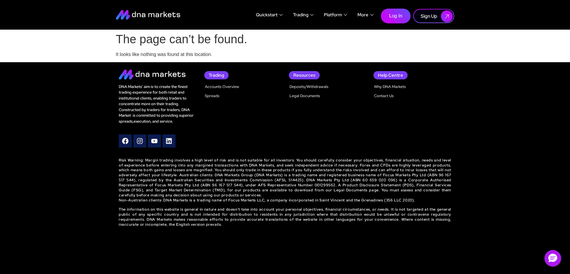Expand the Platform dropdown
This screenshot has width=570, height=274.
point(335,15)
